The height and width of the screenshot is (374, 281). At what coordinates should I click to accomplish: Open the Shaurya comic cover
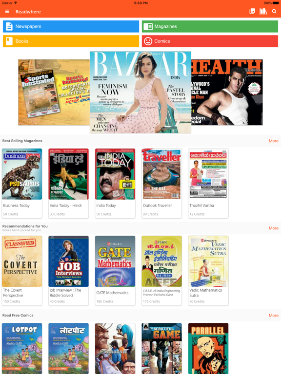click(115, 349)
